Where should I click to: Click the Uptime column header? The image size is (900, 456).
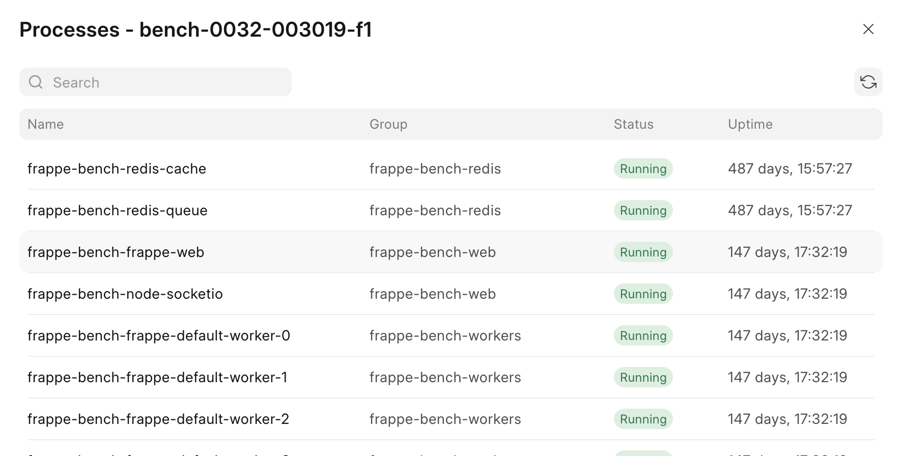[x=750, y=124]
